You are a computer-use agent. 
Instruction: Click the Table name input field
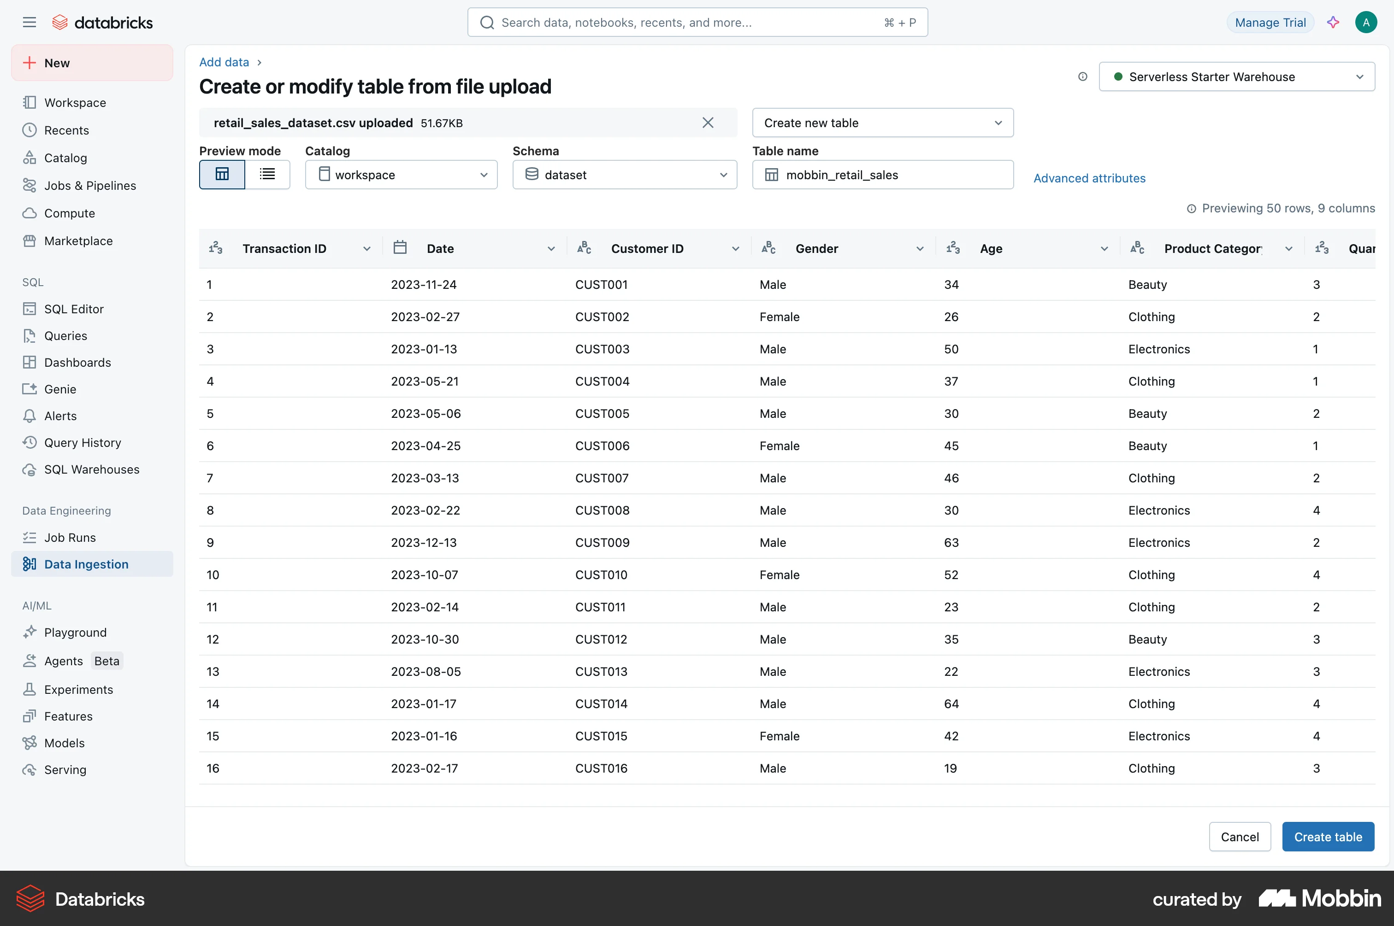[x=883, y=175]
